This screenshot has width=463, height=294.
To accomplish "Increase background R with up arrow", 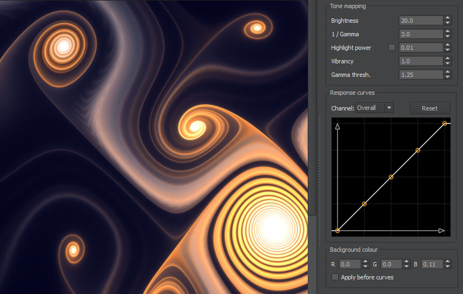I will (x=365, y=262).
